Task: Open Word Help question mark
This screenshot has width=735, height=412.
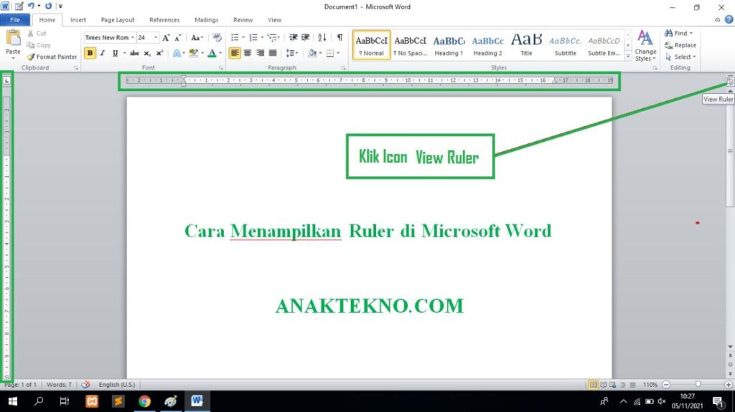Action: [729, 19]
